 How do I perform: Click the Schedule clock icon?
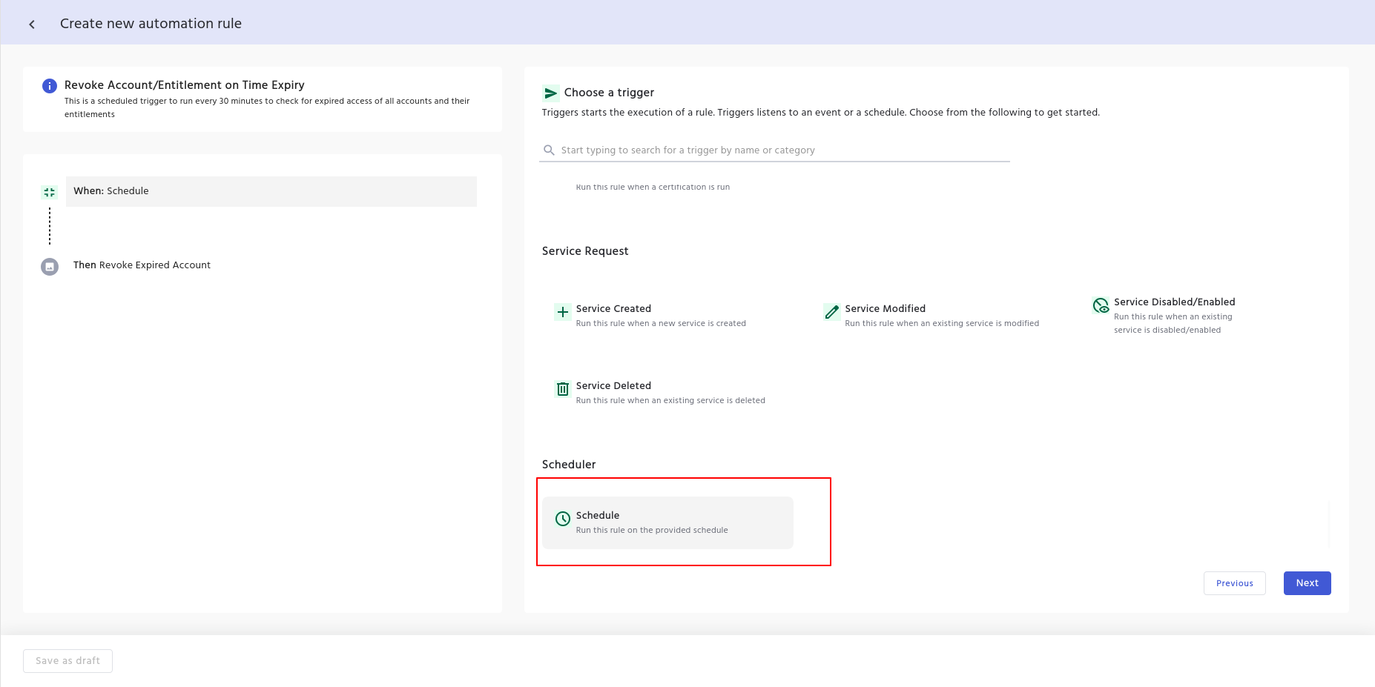[x=563, y=519]
